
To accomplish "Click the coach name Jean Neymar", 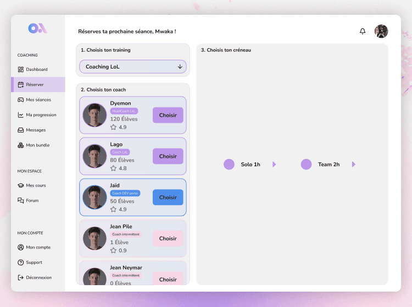I will [x=126, y=268].
